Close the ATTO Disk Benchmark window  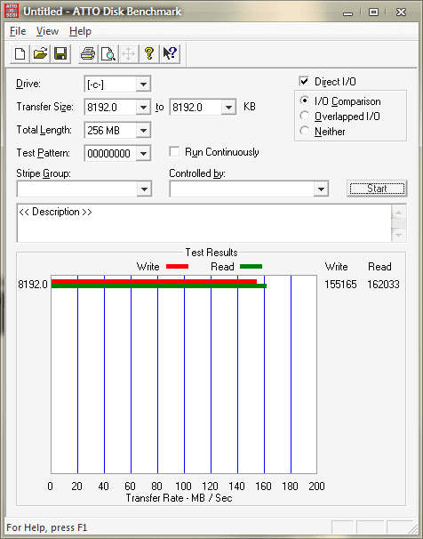click(401, 12)
